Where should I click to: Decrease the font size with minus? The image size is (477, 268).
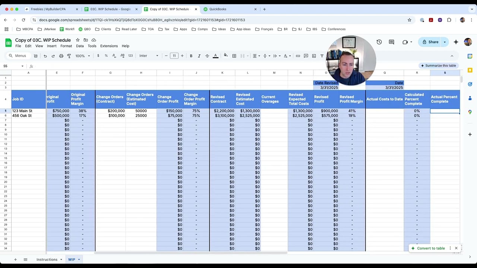(x=166, y=56)
